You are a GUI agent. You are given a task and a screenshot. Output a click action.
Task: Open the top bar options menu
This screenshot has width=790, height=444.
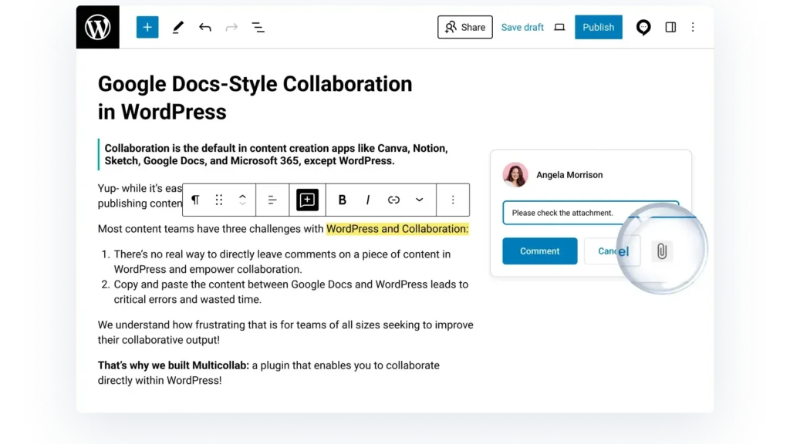[693, 27]
